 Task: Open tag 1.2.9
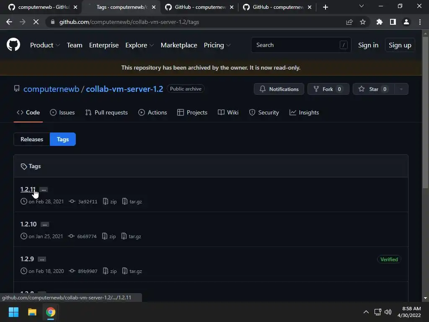(x=27, y=259)
